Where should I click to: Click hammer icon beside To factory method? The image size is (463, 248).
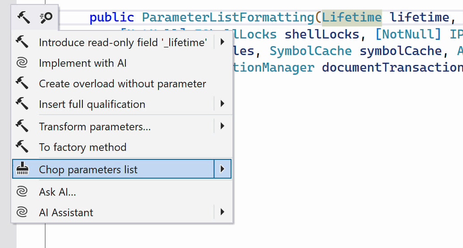pos(22,147)
